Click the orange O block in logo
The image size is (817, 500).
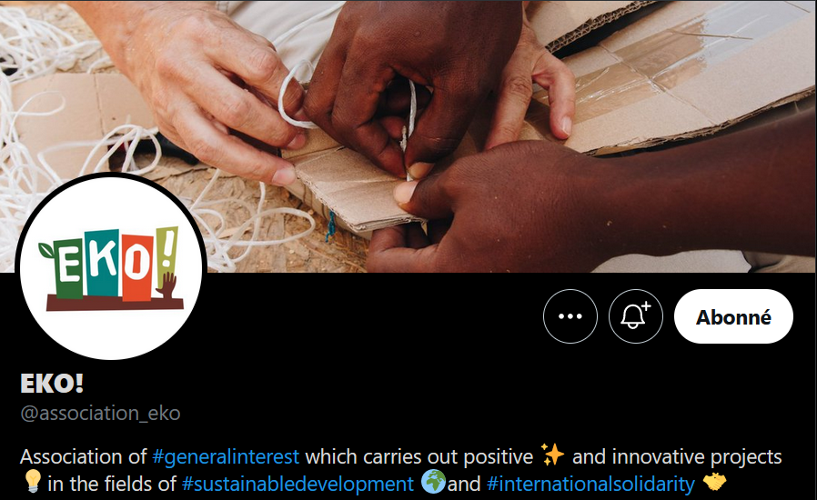[137, 267]
